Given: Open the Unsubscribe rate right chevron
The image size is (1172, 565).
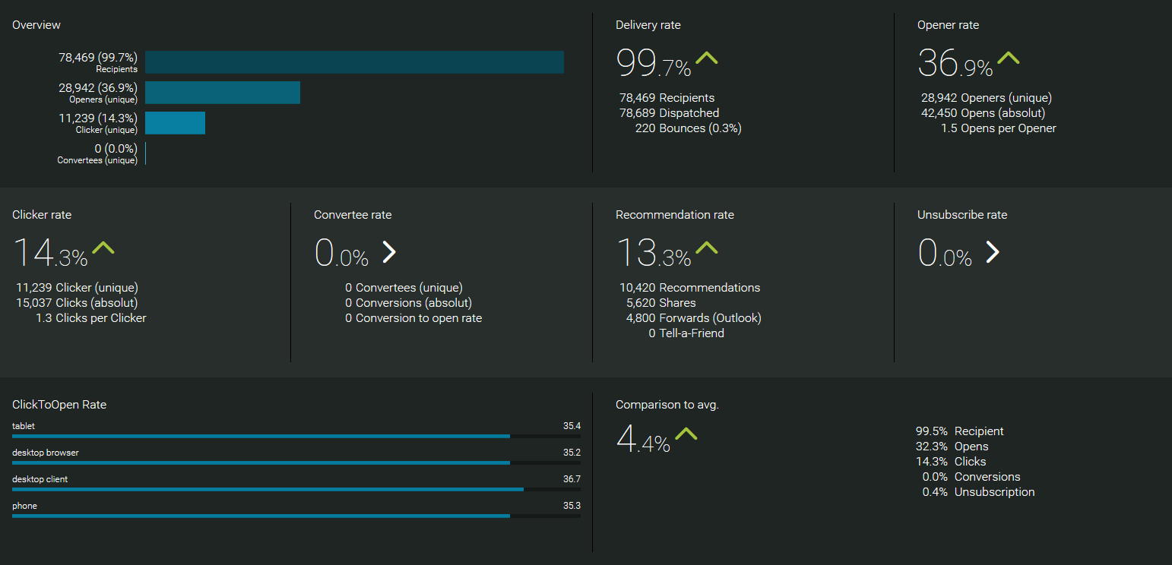Looking at the screenshot, I should pos(992,251).
